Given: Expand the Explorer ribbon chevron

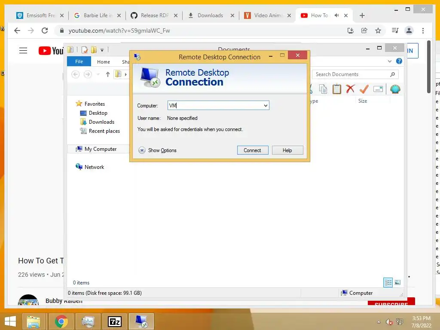Looking at the screenshot, I should point(389,61).
